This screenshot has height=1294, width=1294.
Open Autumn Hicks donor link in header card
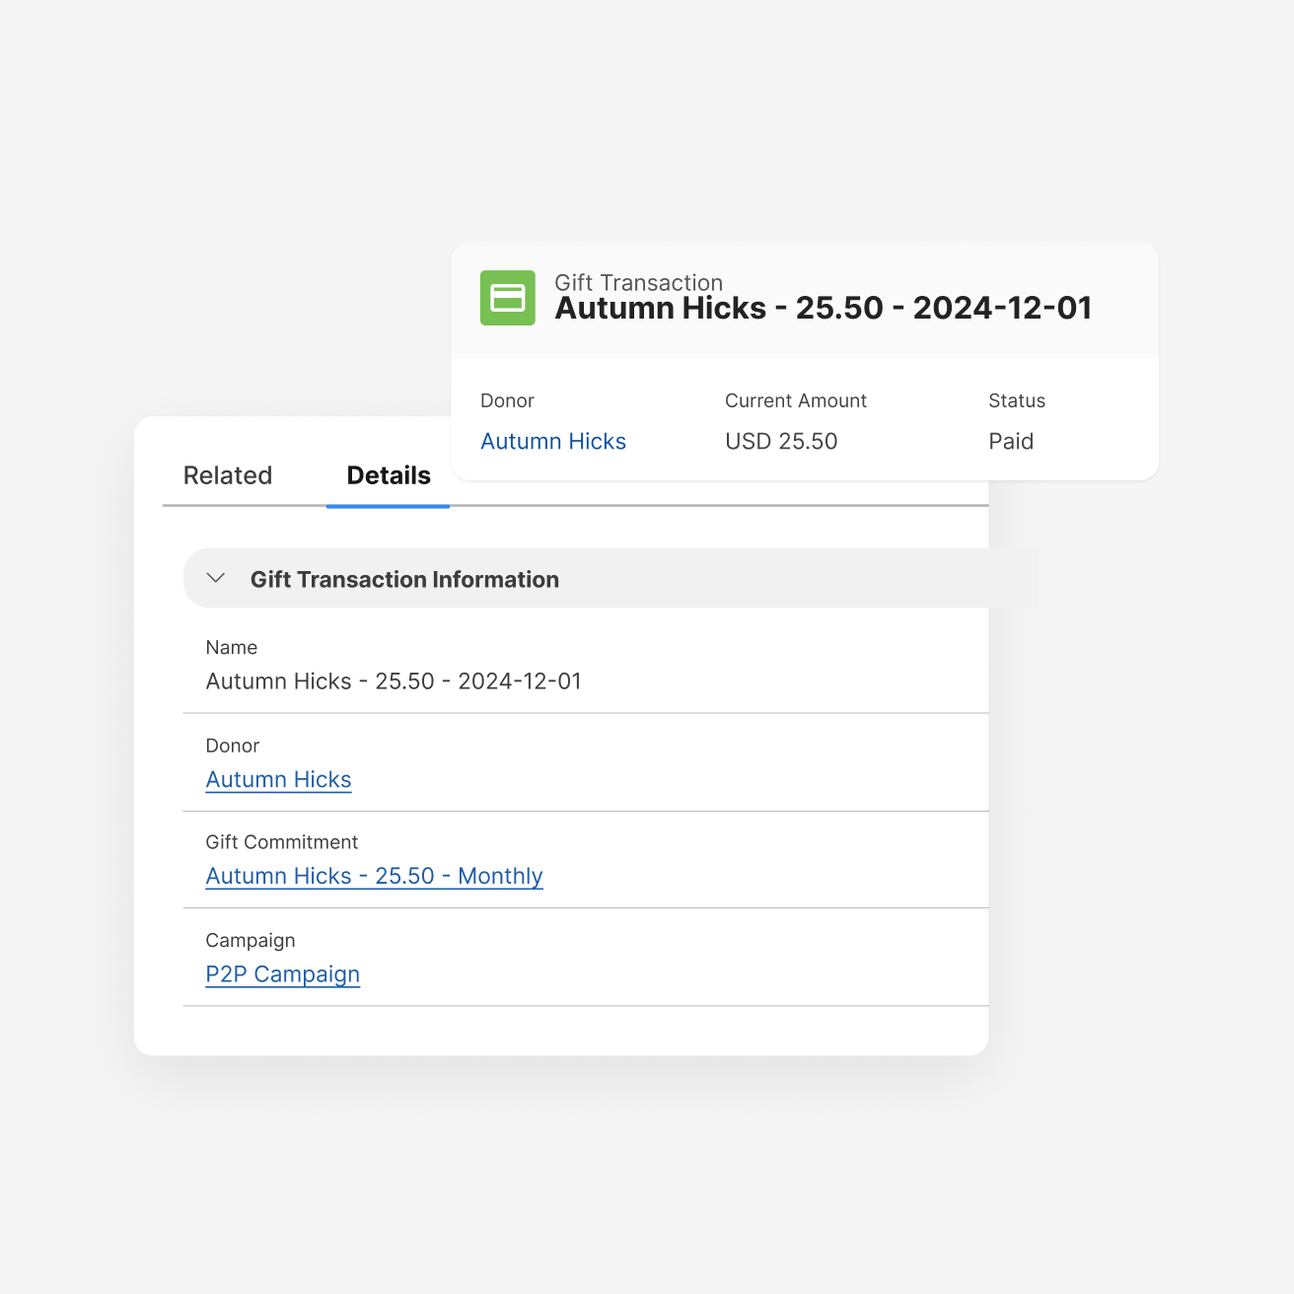click(x=553, y=441)
